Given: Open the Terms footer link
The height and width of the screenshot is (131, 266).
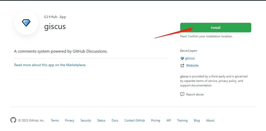Looking at the screenshot, I should [x=55, y=120].
